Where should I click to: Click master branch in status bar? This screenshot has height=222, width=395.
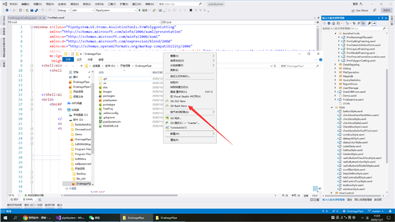375,211
